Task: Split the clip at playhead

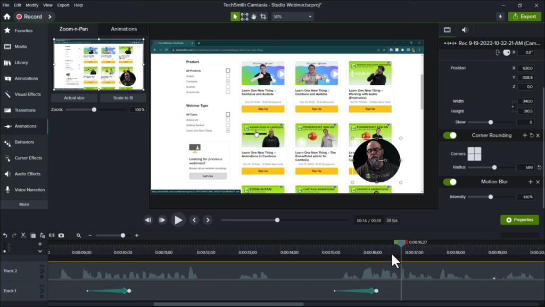Action: [x=52, y=236]
